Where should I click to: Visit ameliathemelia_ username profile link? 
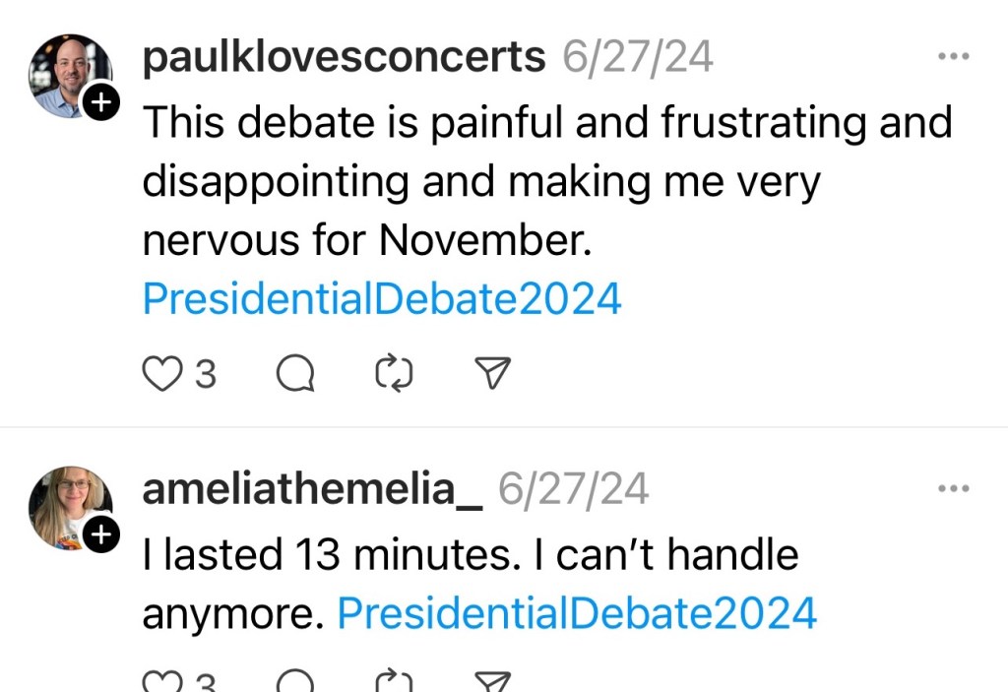coord(312,489)
